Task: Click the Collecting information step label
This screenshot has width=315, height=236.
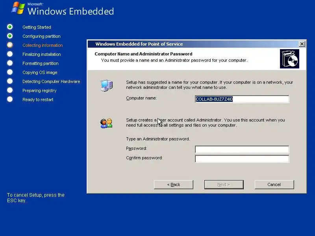Action: pos(43,45)
